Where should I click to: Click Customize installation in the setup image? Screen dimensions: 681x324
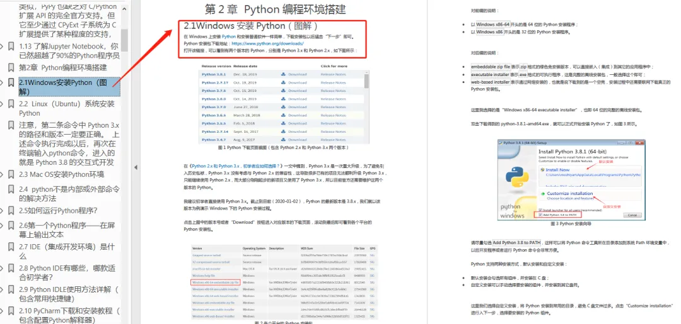tap(569, 194)
